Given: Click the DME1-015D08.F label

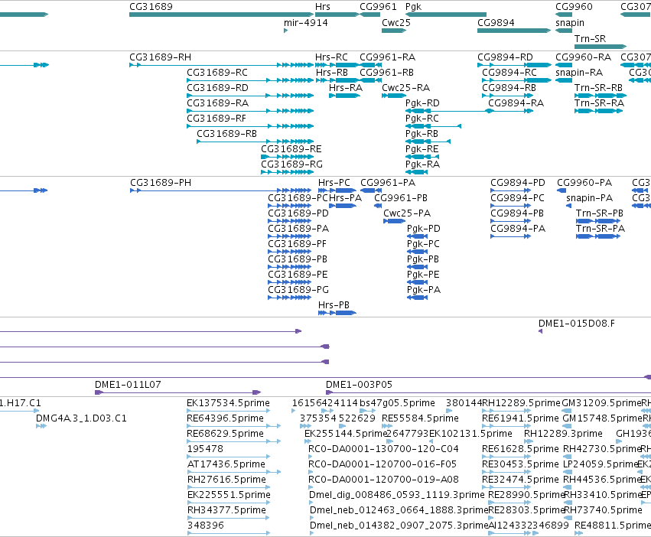Looking at the screenshot, I should point(577,324).
